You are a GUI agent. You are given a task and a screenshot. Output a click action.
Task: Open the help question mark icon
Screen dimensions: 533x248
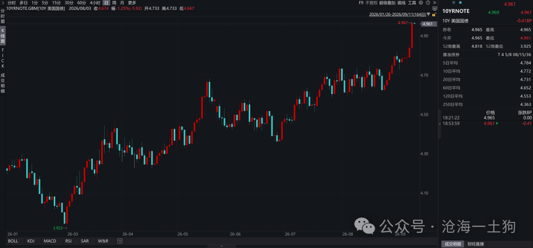tap(427, 3)
